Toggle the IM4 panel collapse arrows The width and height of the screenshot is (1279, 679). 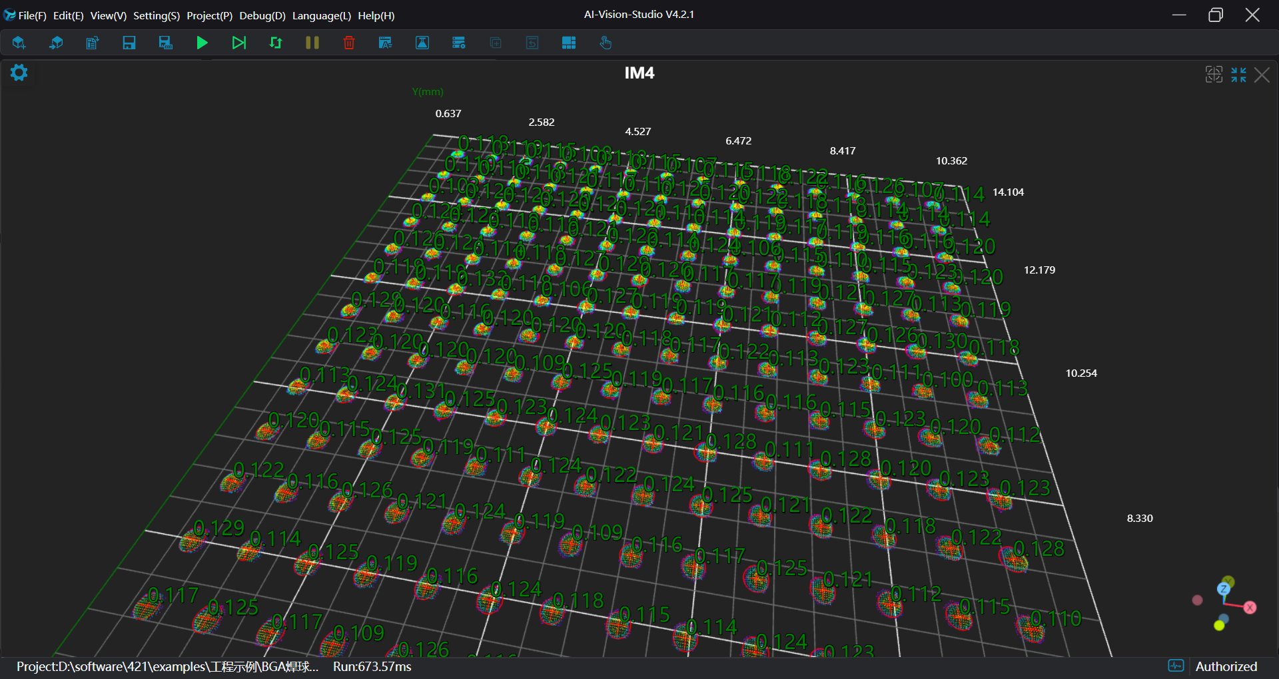(x=1238, y=75)
